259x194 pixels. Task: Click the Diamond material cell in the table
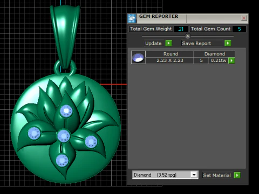[x=215, y=54]
